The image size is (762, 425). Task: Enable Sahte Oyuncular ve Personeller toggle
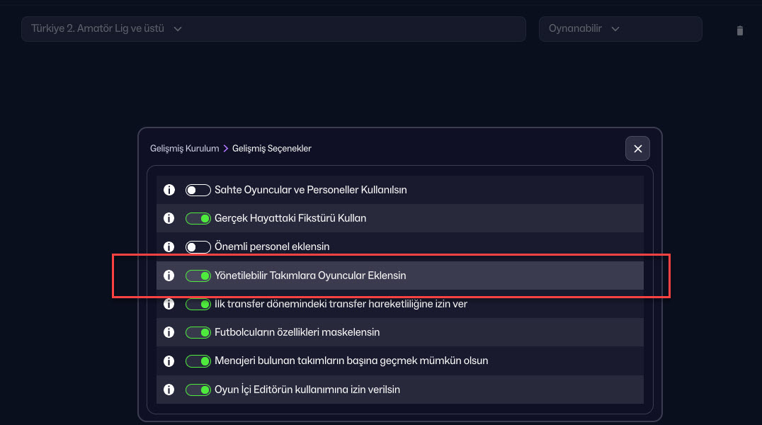[198, 190]
